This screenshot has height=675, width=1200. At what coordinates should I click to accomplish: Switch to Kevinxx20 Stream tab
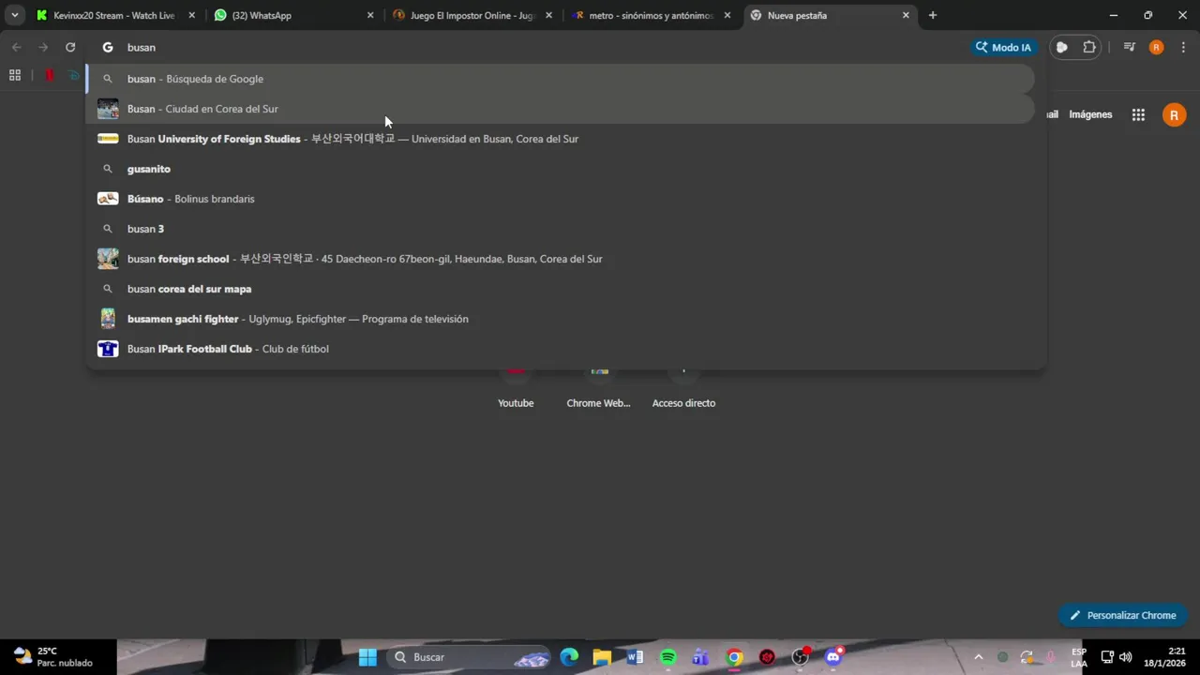click(x=115, y=15)
